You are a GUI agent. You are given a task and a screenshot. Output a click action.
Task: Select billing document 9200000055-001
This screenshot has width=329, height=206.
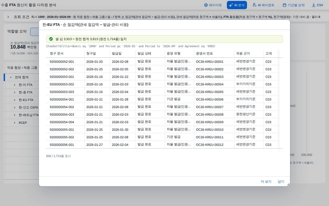click(x=62, y=130)
